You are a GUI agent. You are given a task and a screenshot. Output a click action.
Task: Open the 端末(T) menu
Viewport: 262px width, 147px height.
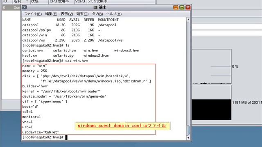pos(82,14)
